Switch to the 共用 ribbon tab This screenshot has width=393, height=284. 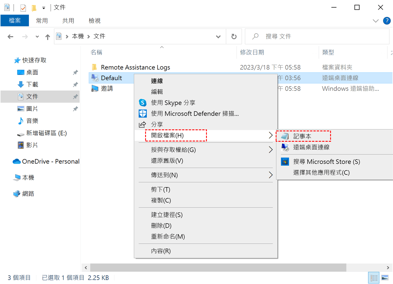[68, 21]
